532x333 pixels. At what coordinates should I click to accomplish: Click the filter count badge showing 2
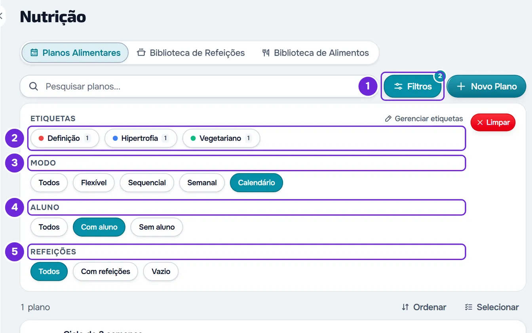pyautogui.click(x=440, y=76)
